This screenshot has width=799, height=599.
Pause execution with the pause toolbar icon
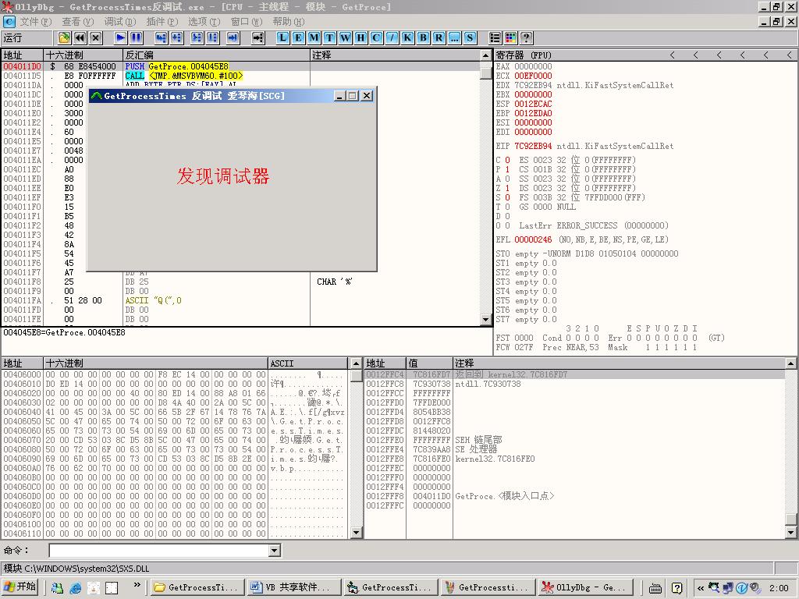(136, 37)
